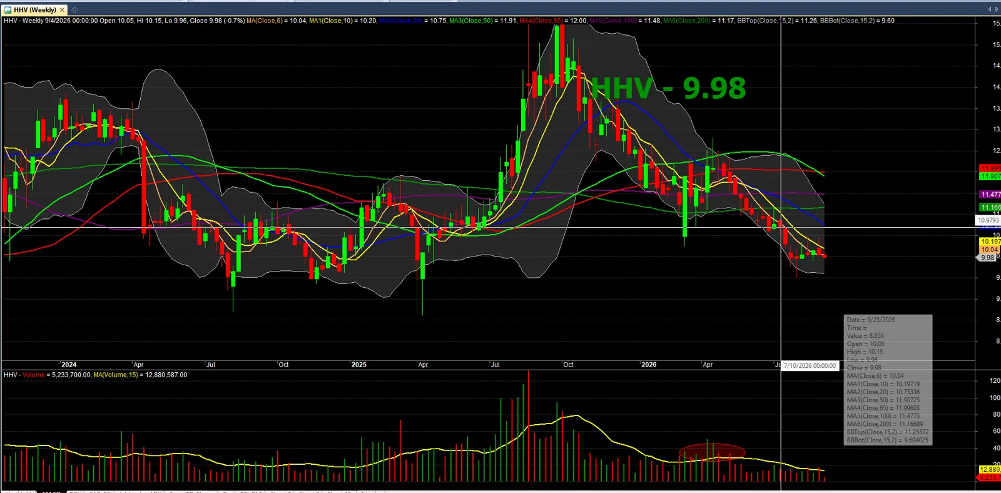1001x493 pixels.
Task: Click the right tab-scroll arrow at top right
Action: pos(995,9)
